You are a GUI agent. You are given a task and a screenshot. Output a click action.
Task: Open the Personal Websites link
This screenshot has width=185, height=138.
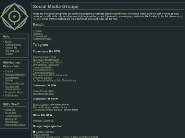coord(15,74)
